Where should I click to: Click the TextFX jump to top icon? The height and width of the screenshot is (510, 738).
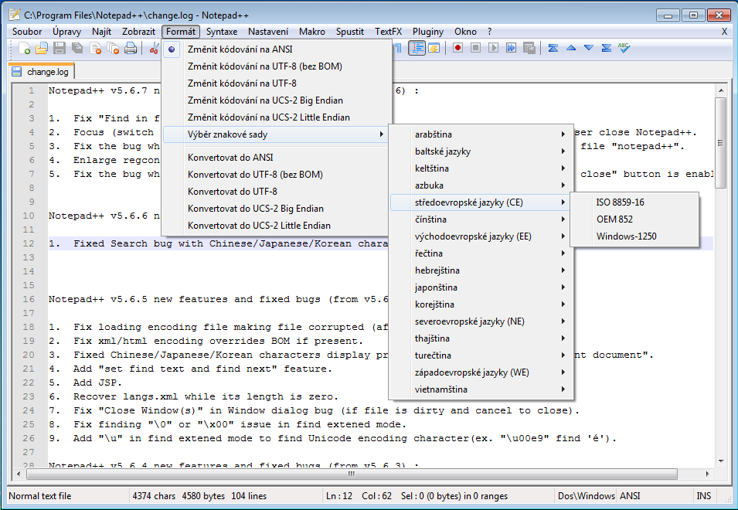(x=553, y=48)
